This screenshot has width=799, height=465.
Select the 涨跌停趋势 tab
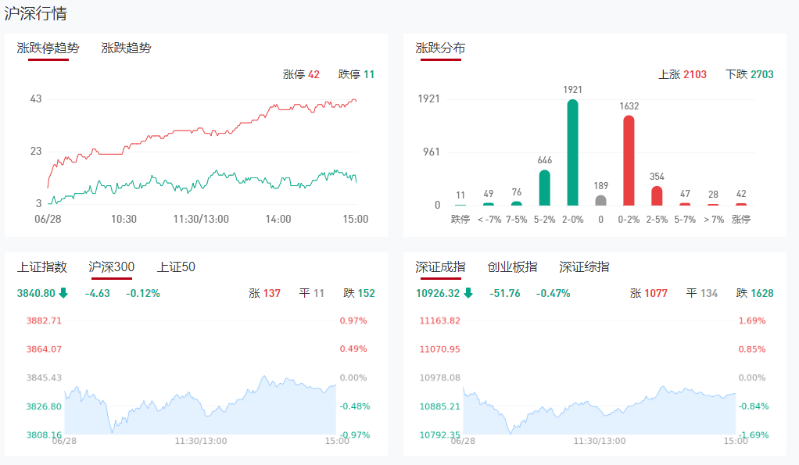pyautogui.click(x=48, y=48)
